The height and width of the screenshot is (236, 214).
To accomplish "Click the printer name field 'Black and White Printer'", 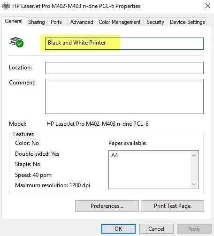I will coord(124,44).
